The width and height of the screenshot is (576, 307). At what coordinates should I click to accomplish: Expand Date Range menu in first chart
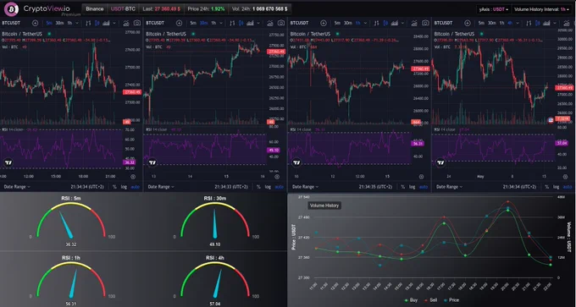coord(17,187)
